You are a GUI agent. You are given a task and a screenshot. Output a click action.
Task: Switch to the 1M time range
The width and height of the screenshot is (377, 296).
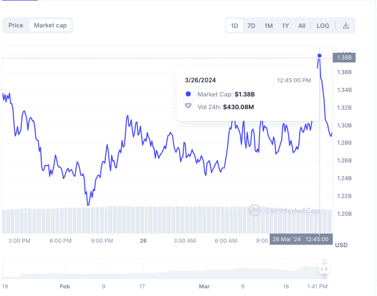pos(268,26)
